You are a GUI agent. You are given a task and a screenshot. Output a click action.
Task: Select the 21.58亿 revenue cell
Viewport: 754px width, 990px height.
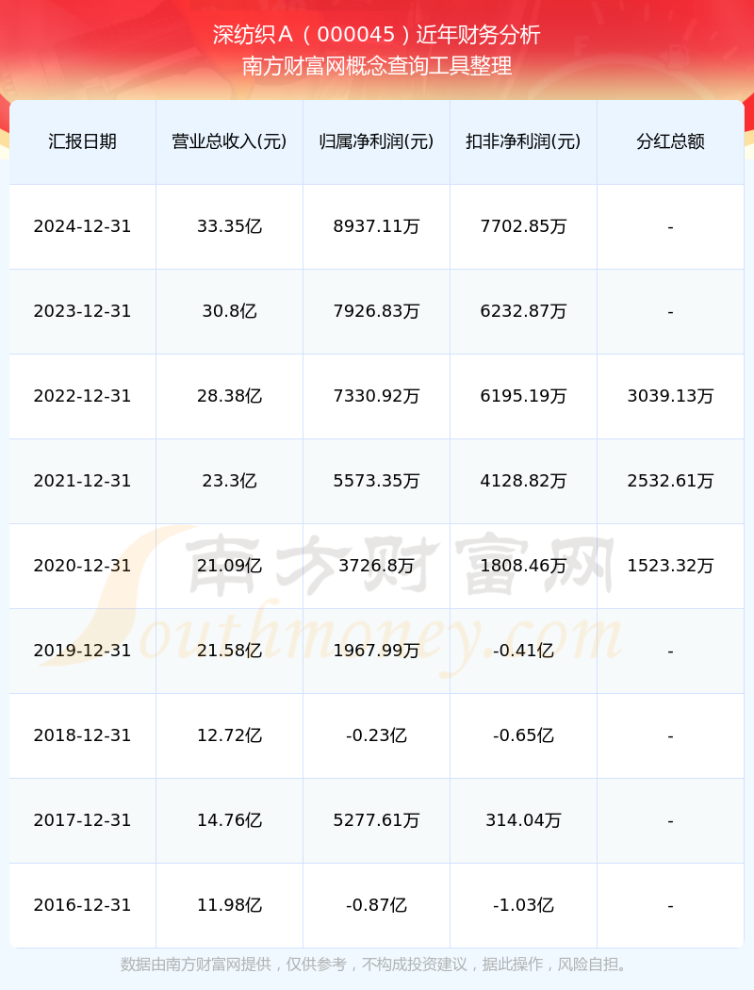[x=230, y=651]
